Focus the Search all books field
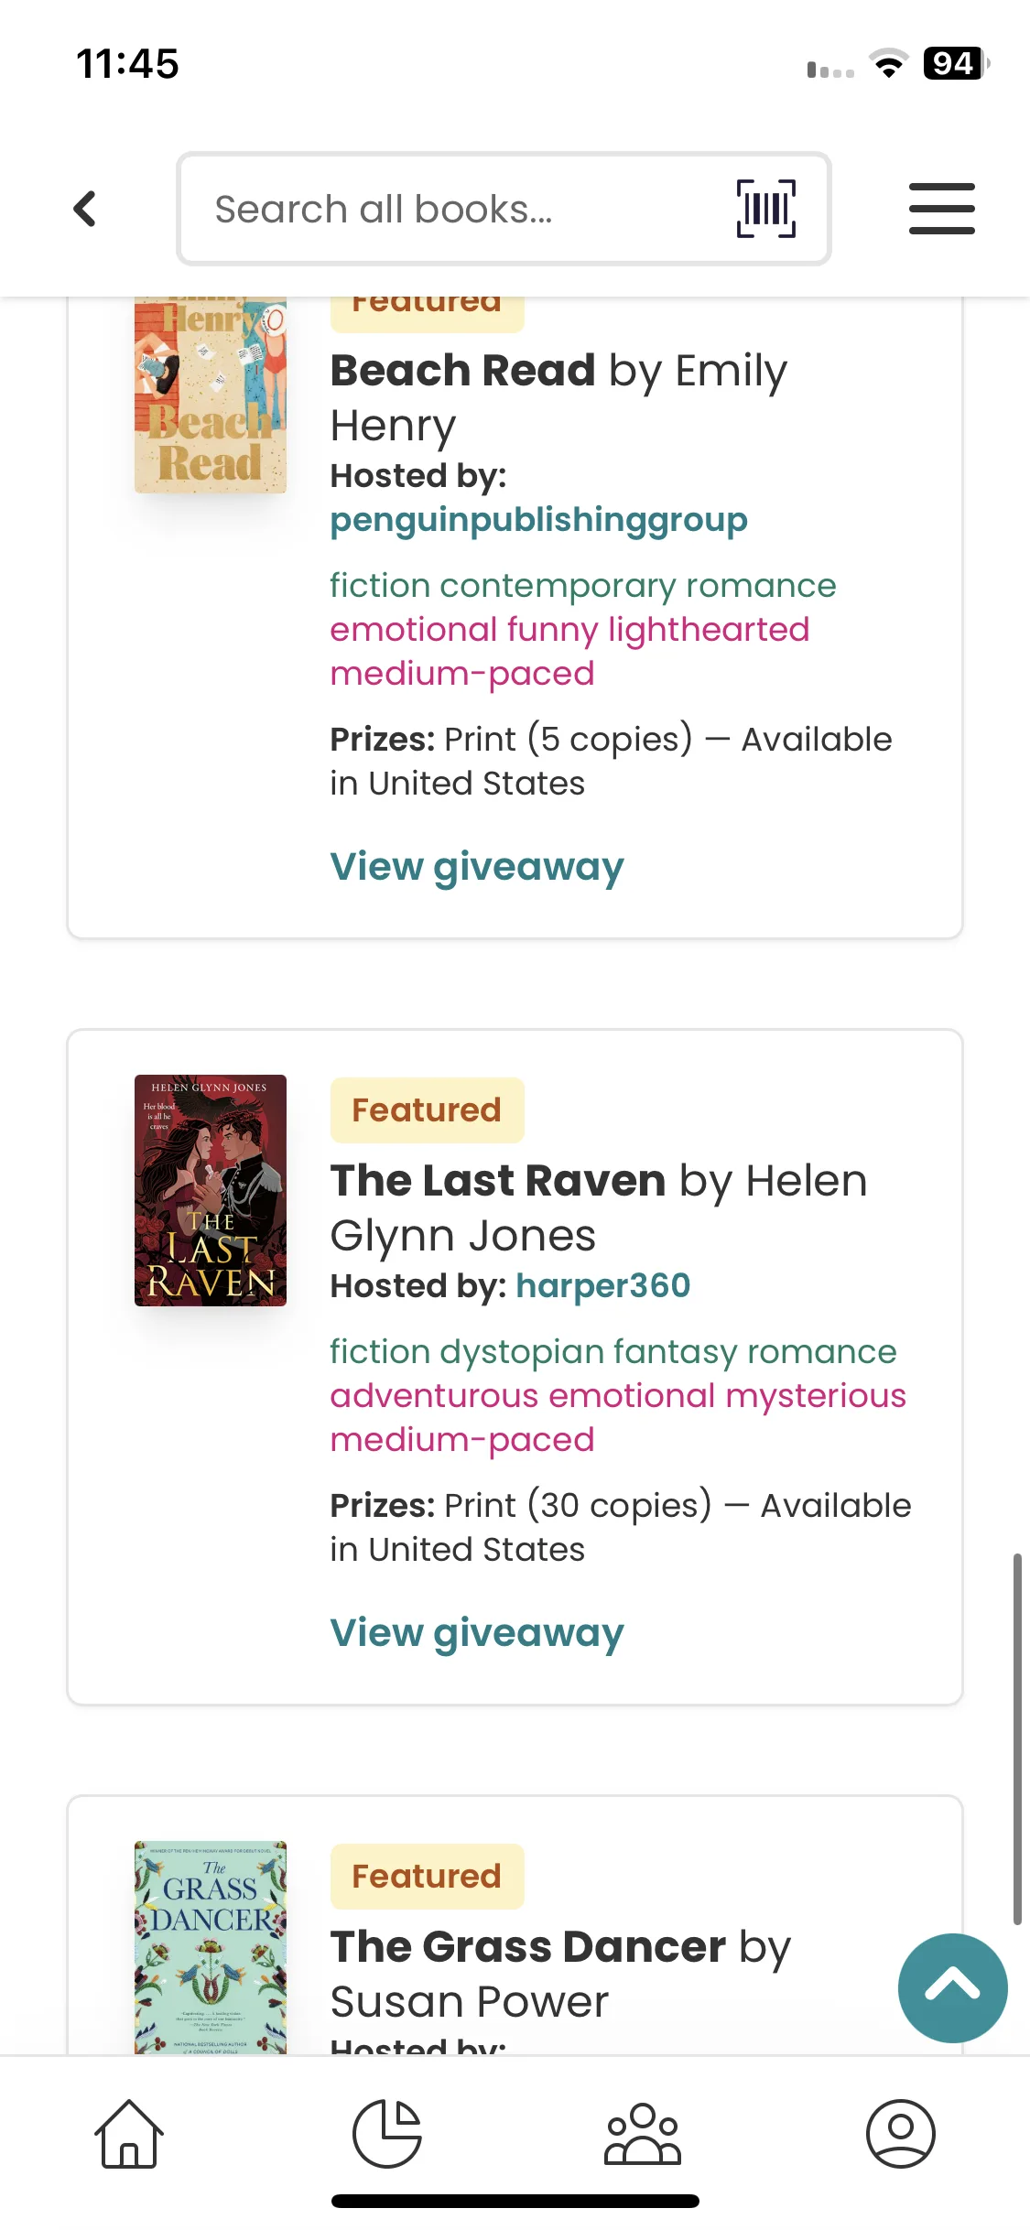1030x2230 pixels. pyautogui.click(x=458, y=209)
